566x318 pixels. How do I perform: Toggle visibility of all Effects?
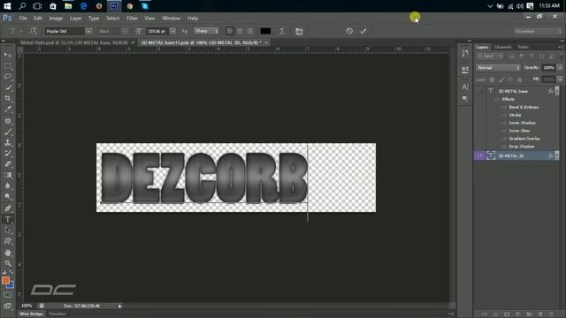tap(497, 99)
